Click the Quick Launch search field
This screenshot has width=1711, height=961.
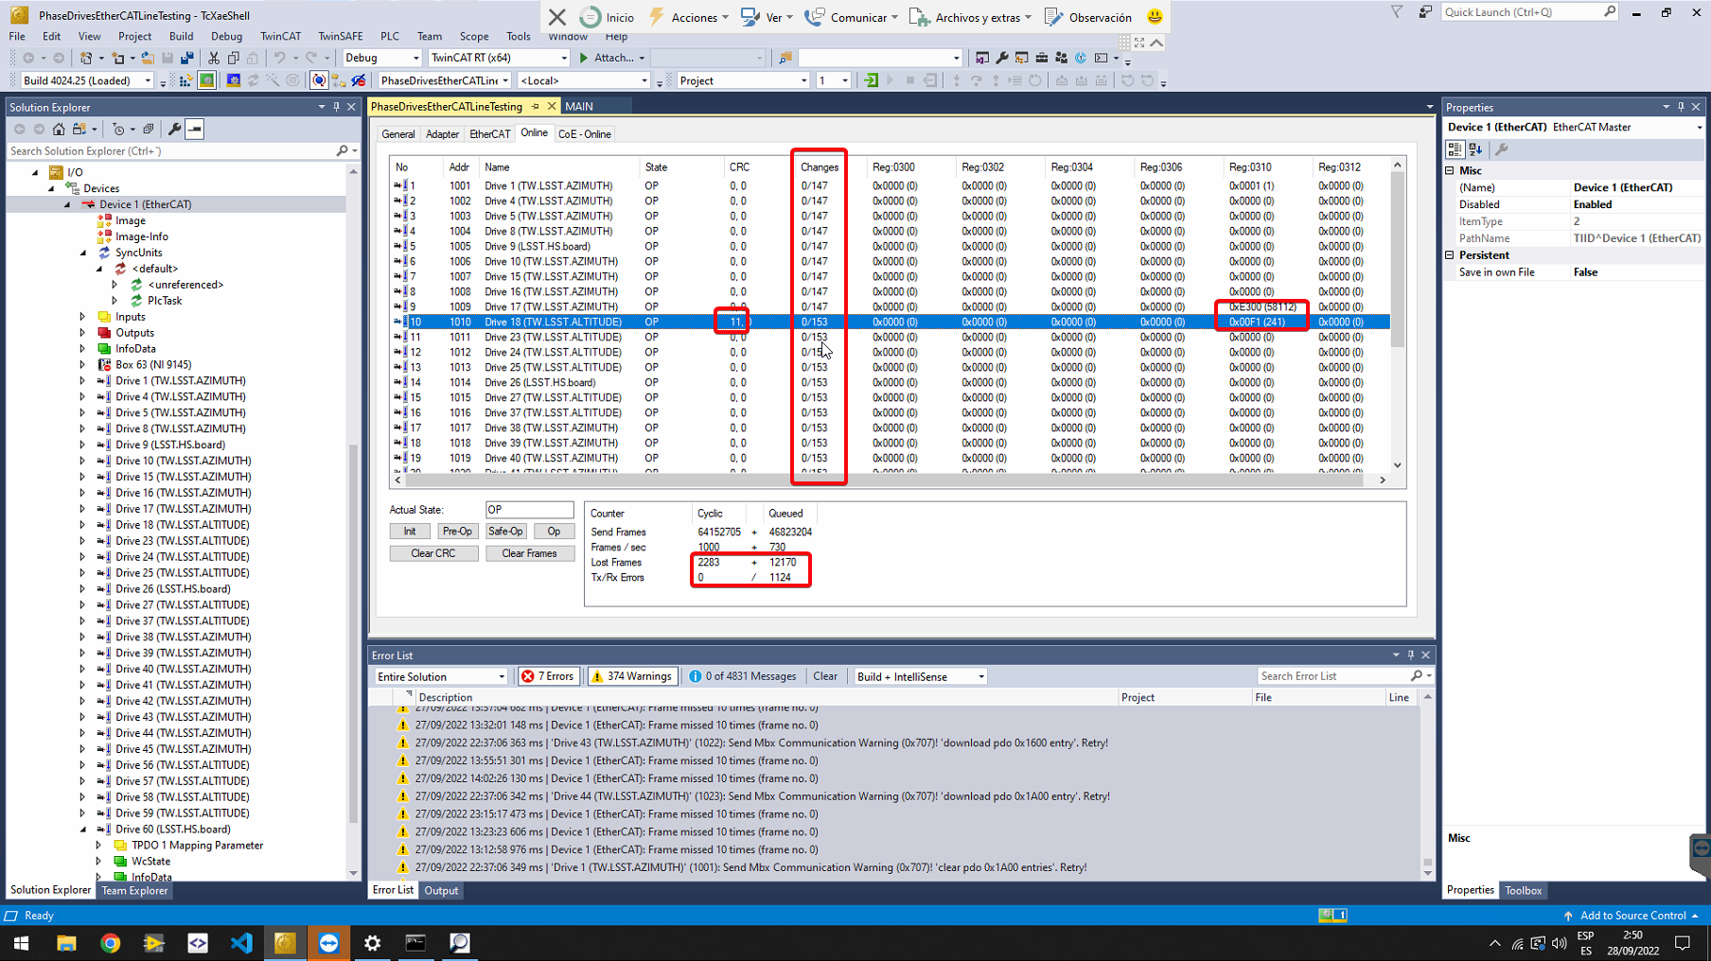[x=1524, y=12]
